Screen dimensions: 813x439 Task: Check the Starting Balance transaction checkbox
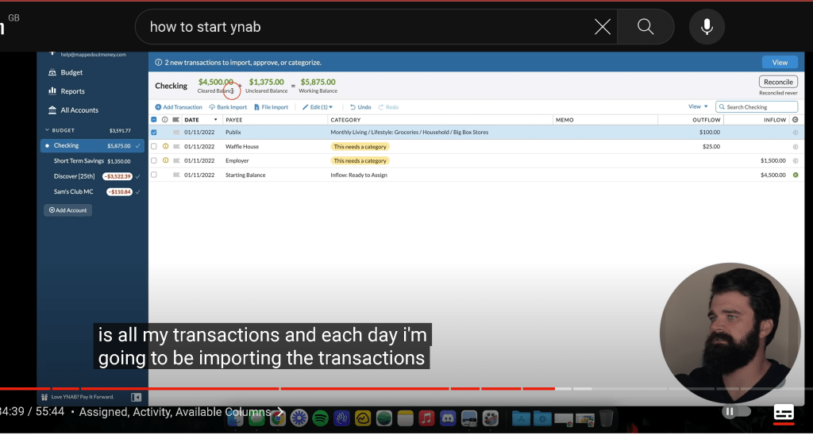[153, 175]
